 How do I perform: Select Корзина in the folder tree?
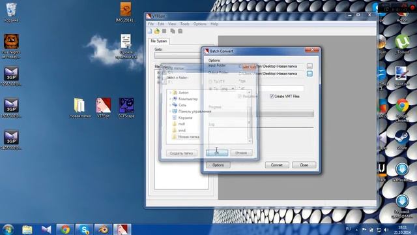[185, 117]
